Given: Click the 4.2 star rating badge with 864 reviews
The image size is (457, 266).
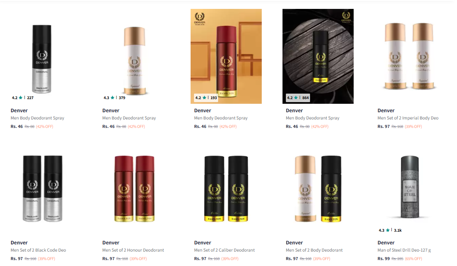Looking at the screenshot, I should (298, 98).
